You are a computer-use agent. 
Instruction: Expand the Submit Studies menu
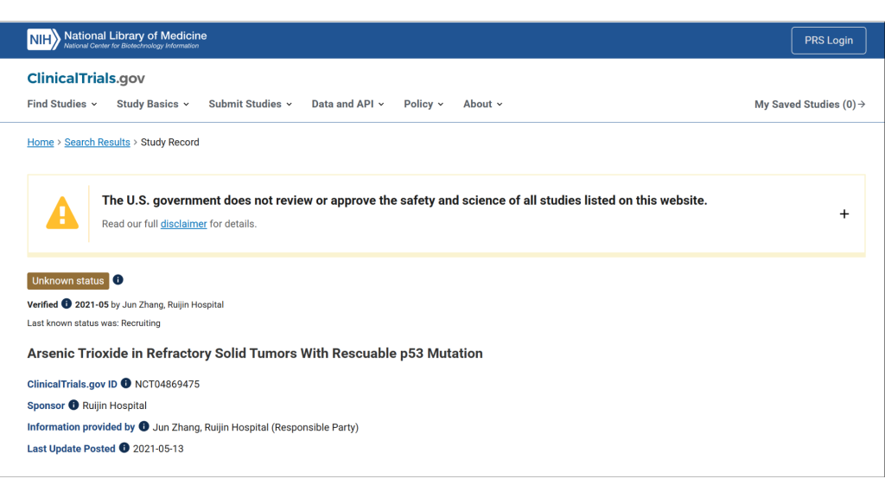pyautogui.click(x=250, y=104)
